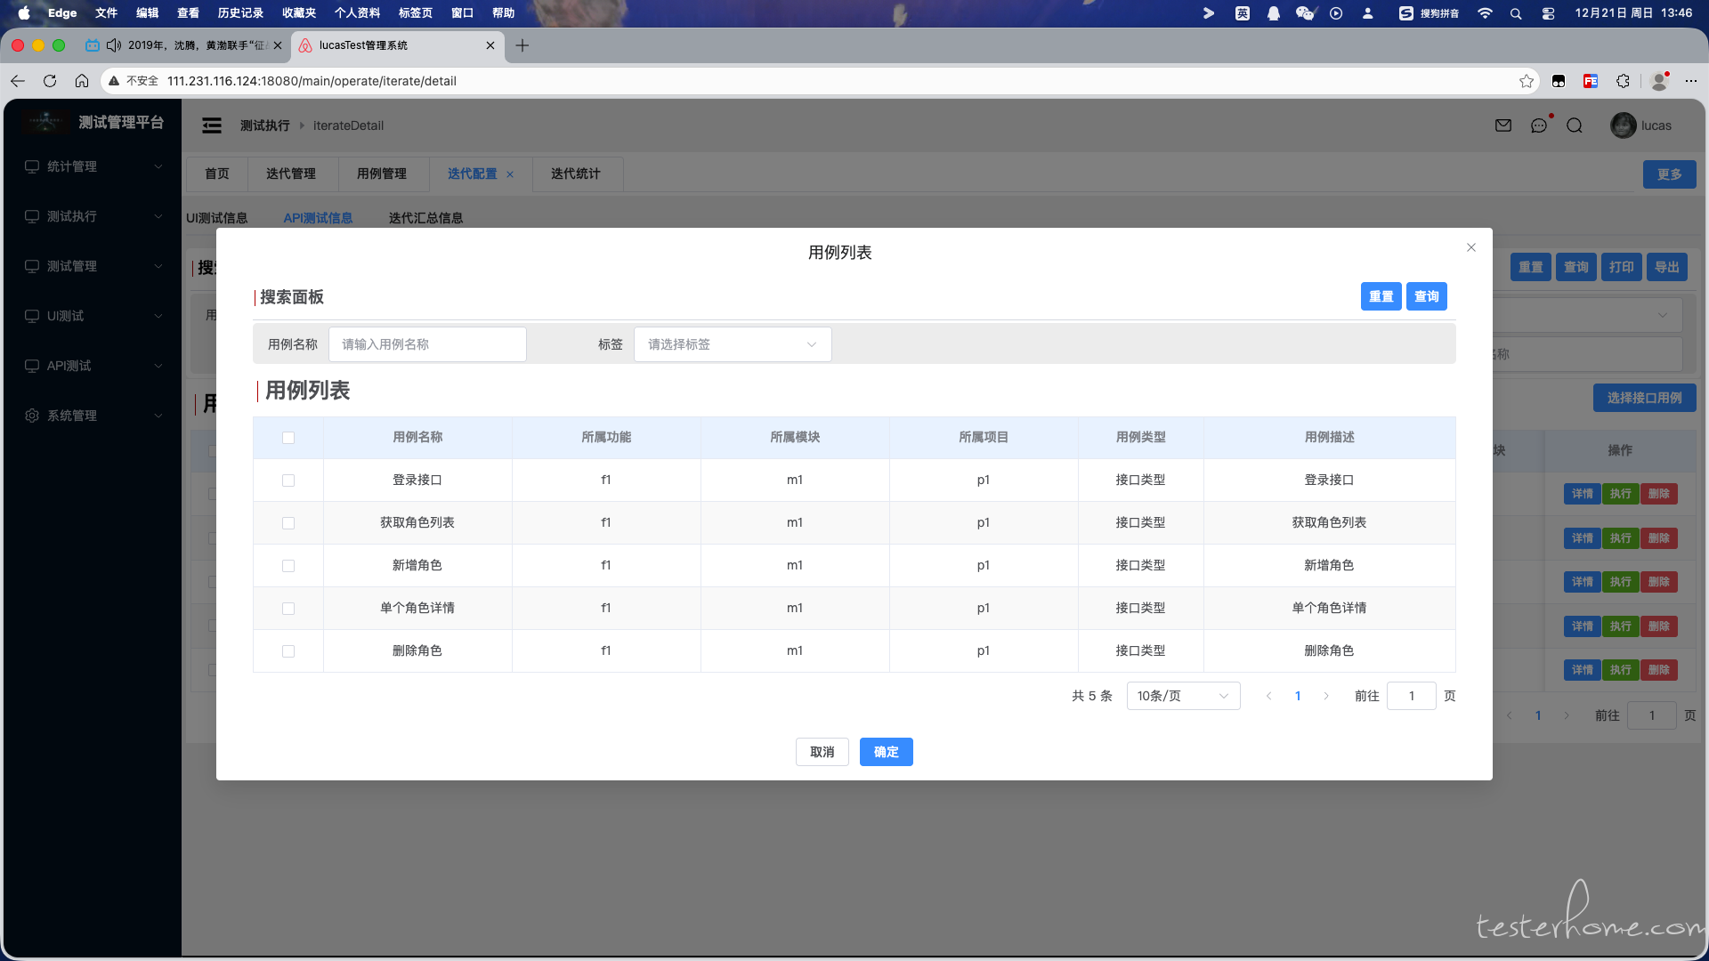Close the 用例列表 dialog with X
Viewport: 1709px width, 961px height.
tap(1471, 247)
